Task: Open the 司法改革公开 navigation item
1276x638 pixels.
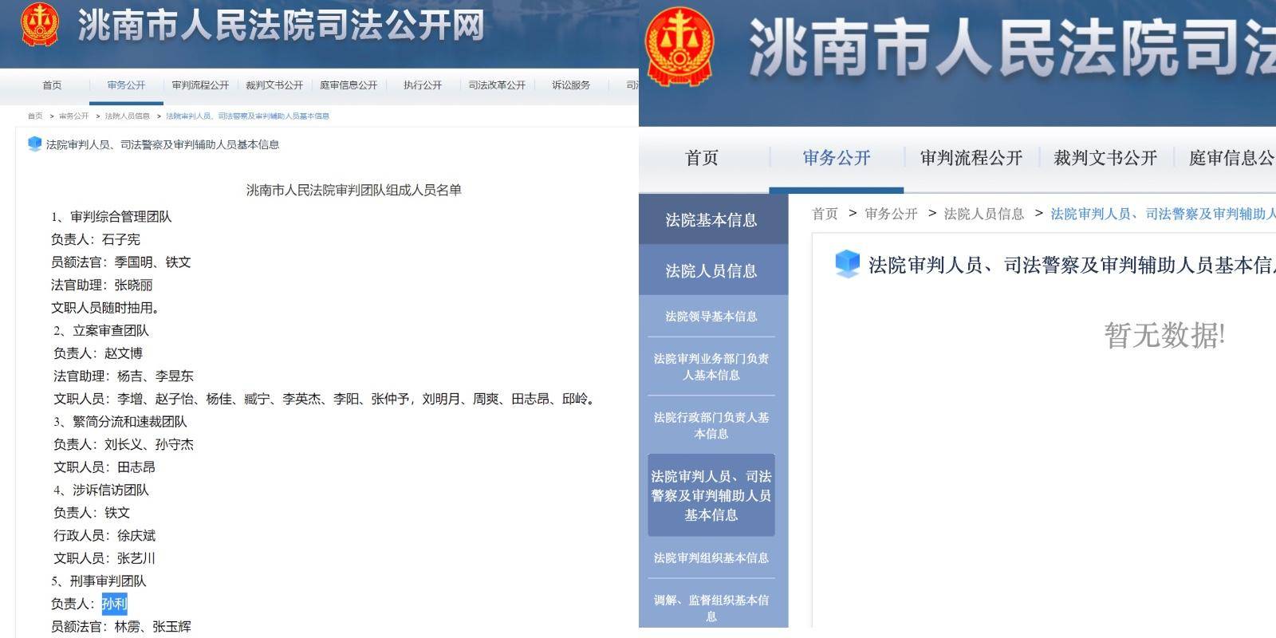Action: click(x=497, y=85)
